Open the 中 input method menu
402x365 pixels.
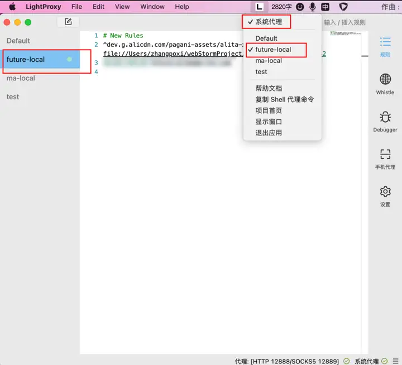(325, 7)
